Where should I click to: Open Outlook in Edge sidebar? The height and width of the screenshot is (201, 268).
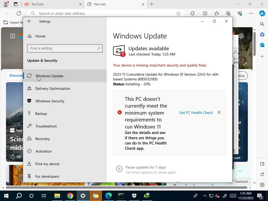[262, 45]
